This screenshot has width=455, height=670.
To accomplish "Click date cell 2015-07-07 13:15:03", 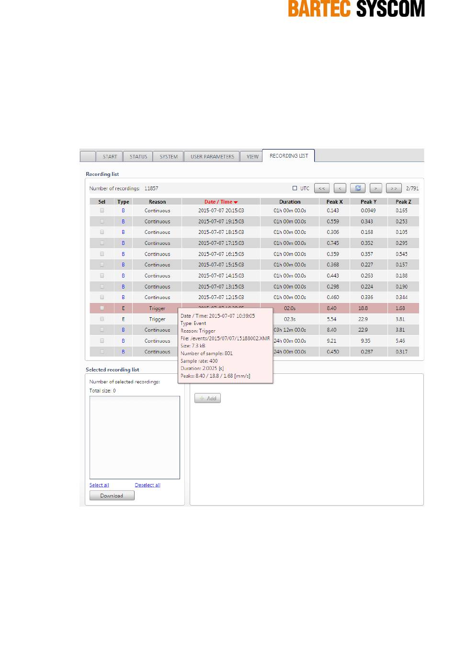I will tap(221, 287).
